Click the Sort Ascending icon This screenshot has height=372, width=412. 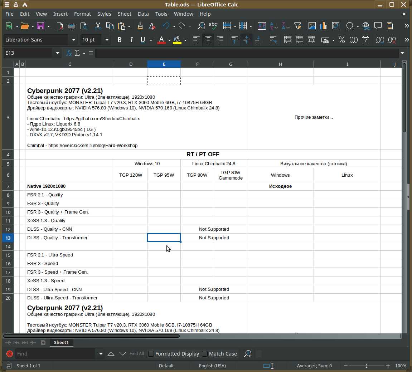[x=274, y=26]
